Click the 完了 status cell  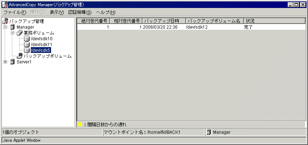tap(248, 27)
